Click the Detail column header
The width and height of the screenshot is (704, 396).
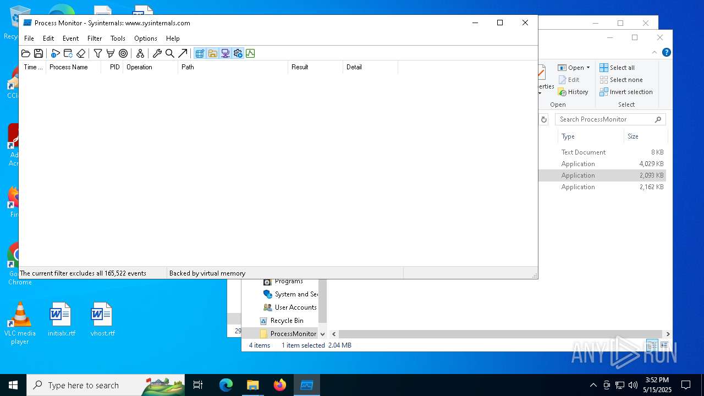tap(370, 67)
